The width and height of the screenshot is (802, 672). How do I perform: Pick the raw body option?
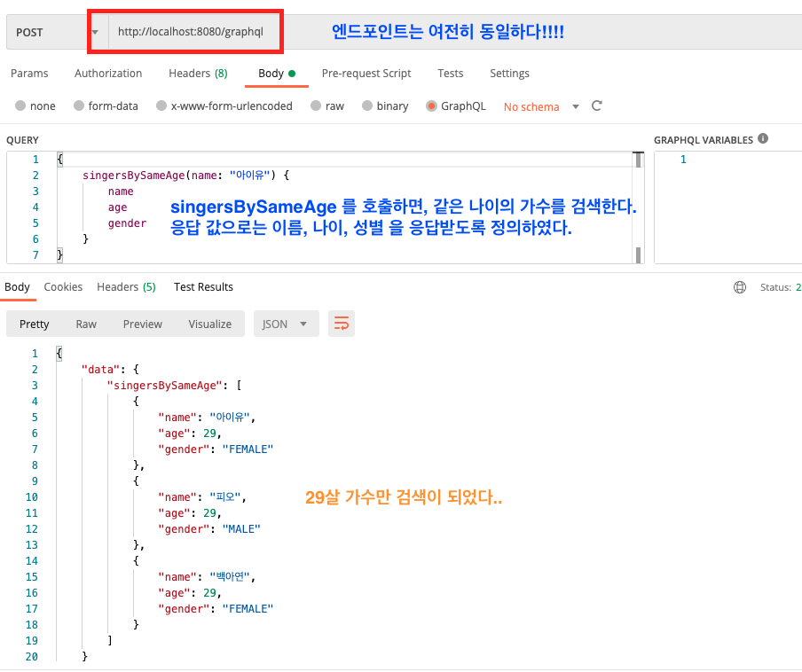click(x=327, y=105)
